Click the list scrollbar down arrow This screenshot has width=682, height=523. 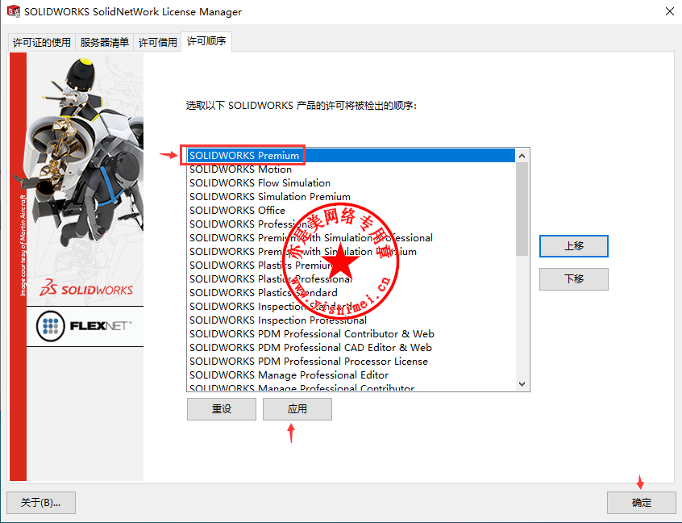pyautogui.click(x=522, y=384)
